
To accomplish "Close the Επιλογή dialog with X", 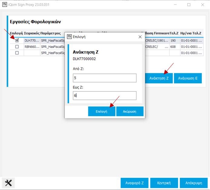I will tap(140, 37).
